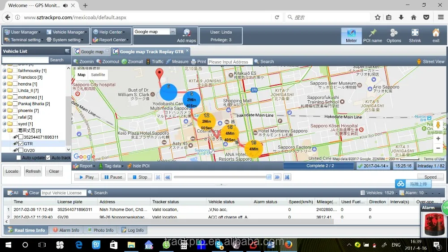Click the Options gear icon
The height and width of the screenshot is (252, 448).
click(394, 33)
